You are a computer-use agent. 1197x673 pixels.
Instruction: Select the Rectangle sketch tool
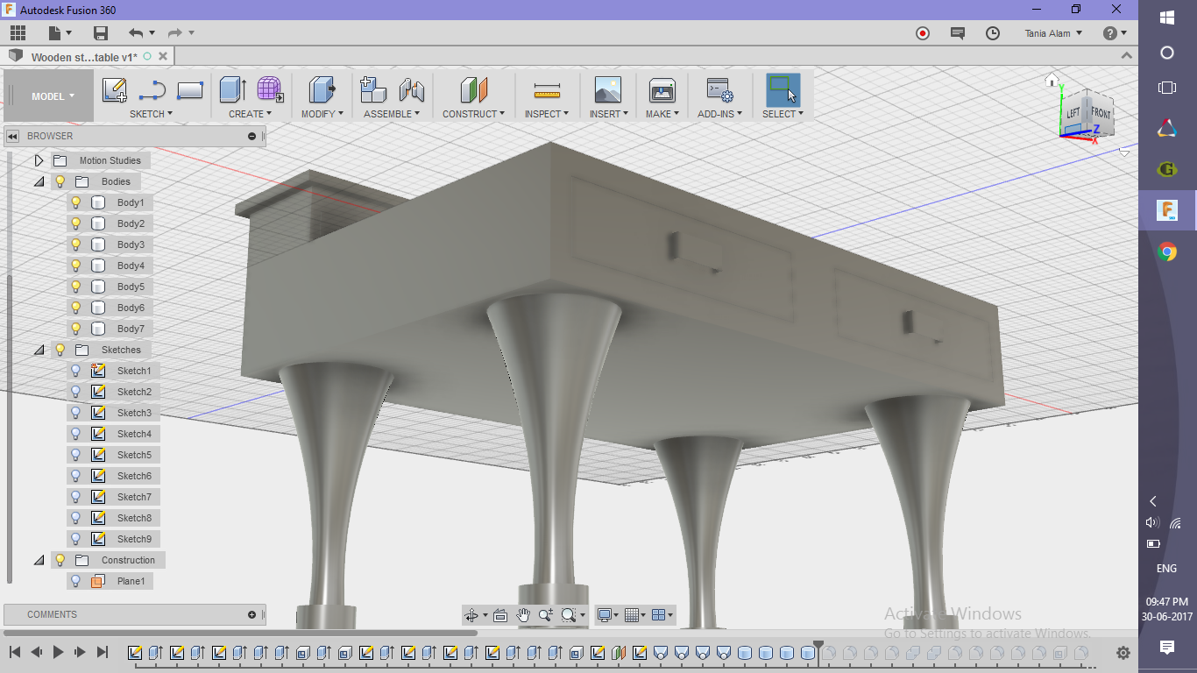pyautogui.click(x=190, y=89)
